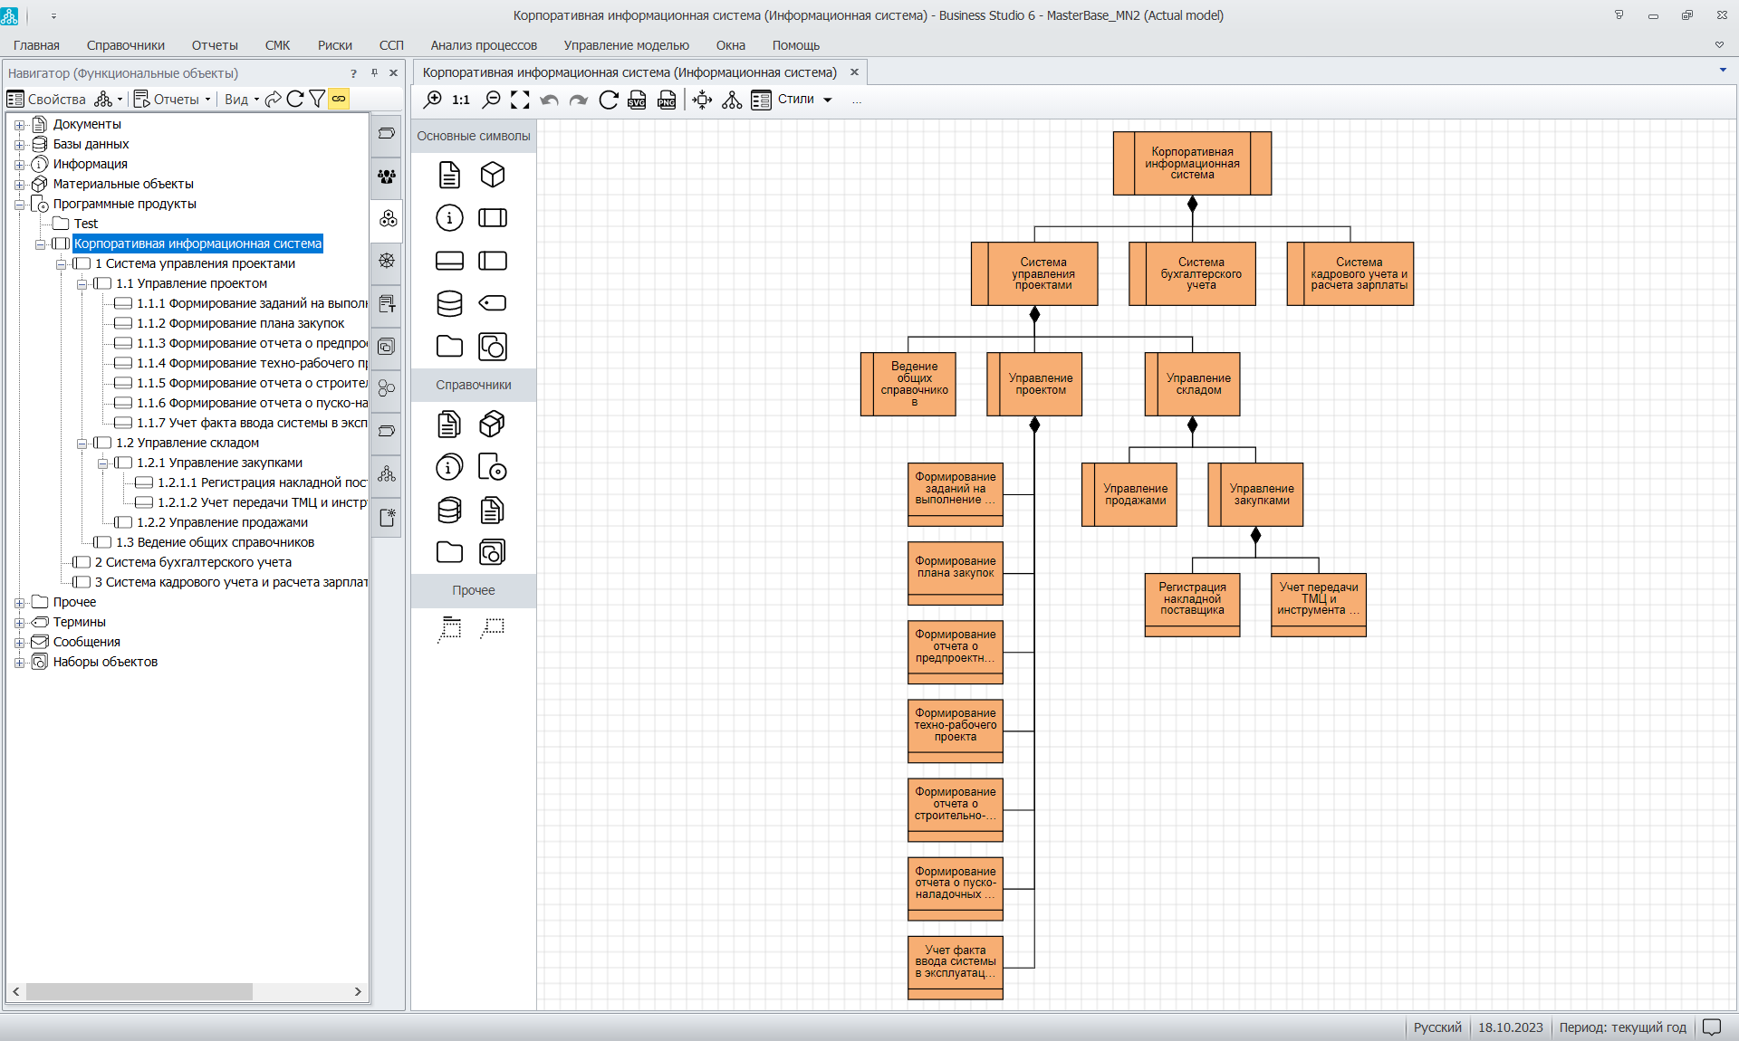
Task: Export diagram as SVG
Action: (637, 100)
